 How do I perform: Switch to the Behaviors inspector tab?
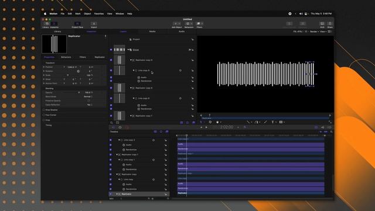[66, 57]
